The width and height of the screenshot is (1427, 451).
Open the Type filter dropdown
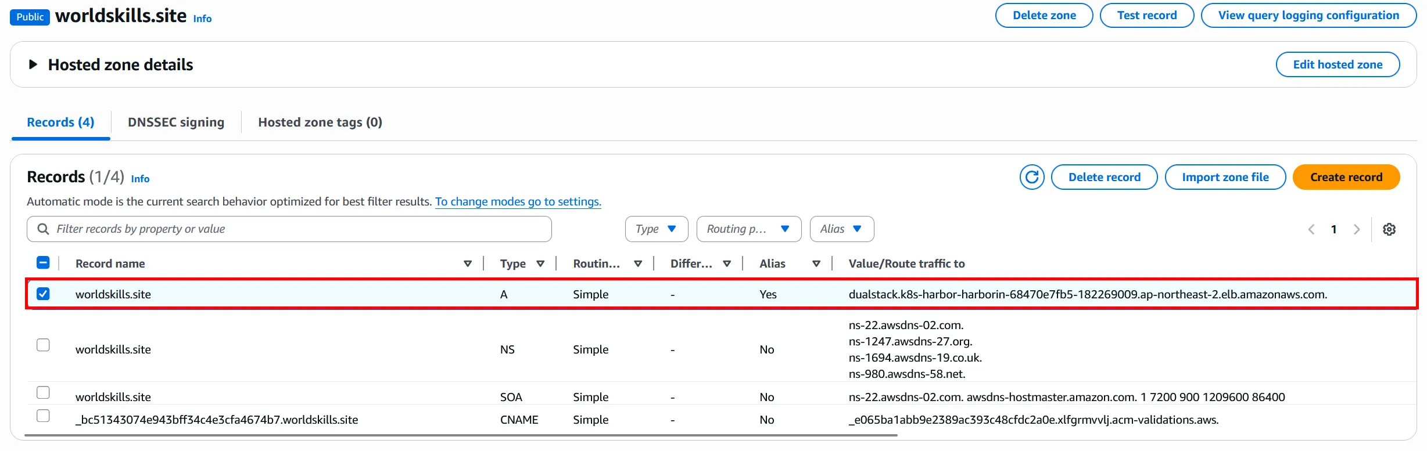point(657,229)
